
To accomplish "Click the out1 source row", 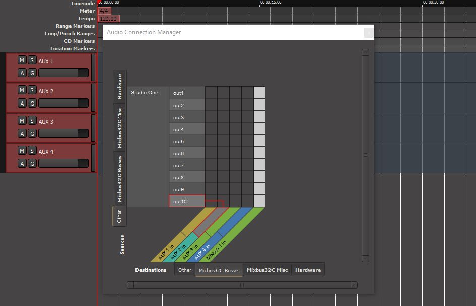I will tap(187, 93).
